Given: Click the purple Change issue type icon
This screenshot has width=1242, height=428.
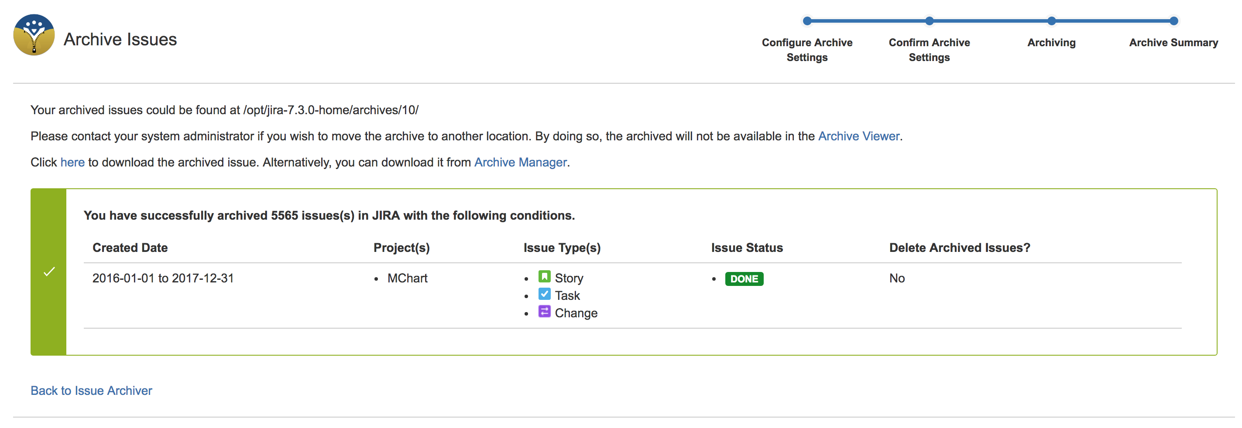Looking at the screenshot, I should (544, 312).
